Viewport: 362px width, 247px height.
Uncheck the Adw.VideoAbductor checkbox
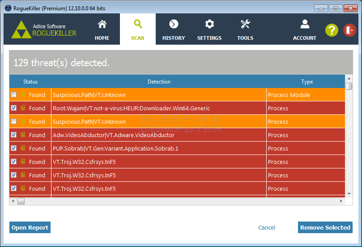click(13, 134)
